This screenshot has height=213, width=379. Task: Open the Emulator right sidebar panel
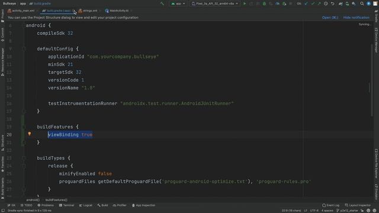(x=377, y=192)
